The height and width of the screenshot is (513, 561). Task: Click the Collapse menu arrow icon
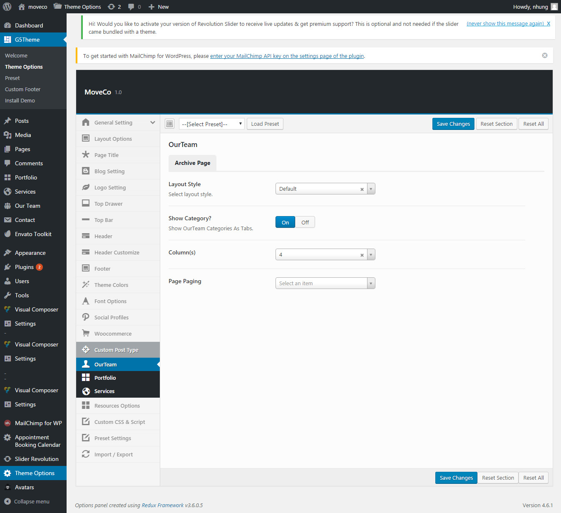point(7,501)
